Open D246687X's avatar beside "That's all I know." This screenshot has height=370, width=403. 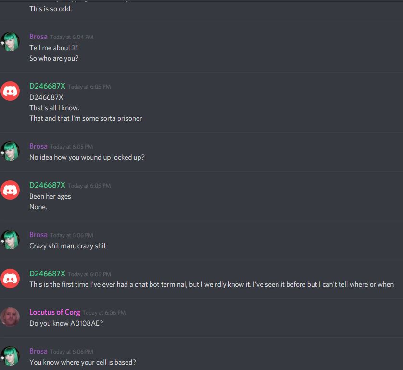tap(10, 91)
